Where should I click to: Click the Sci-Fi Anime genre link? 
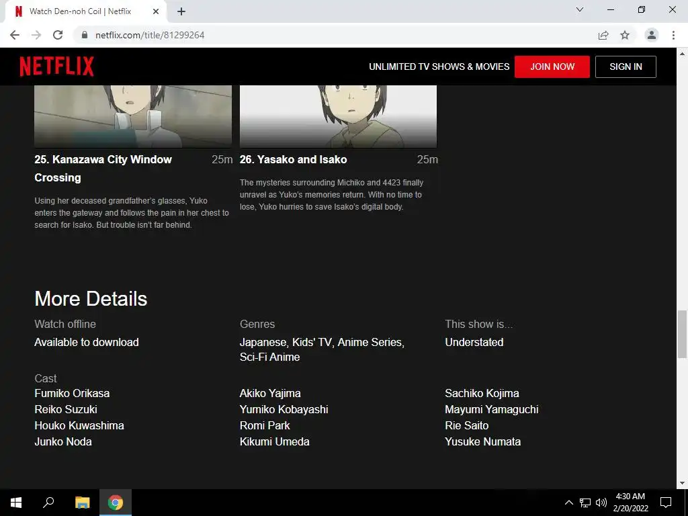tap(270, 357)
